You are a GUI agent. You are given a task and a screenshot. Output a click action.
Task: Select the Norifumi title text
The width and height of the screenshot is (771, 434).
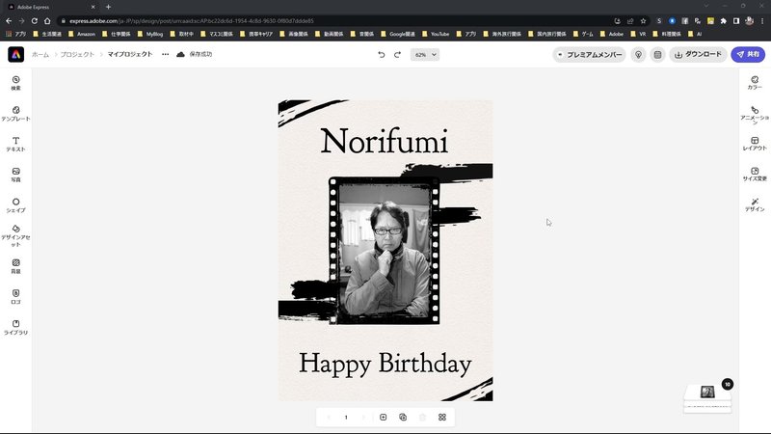point(384,142)
